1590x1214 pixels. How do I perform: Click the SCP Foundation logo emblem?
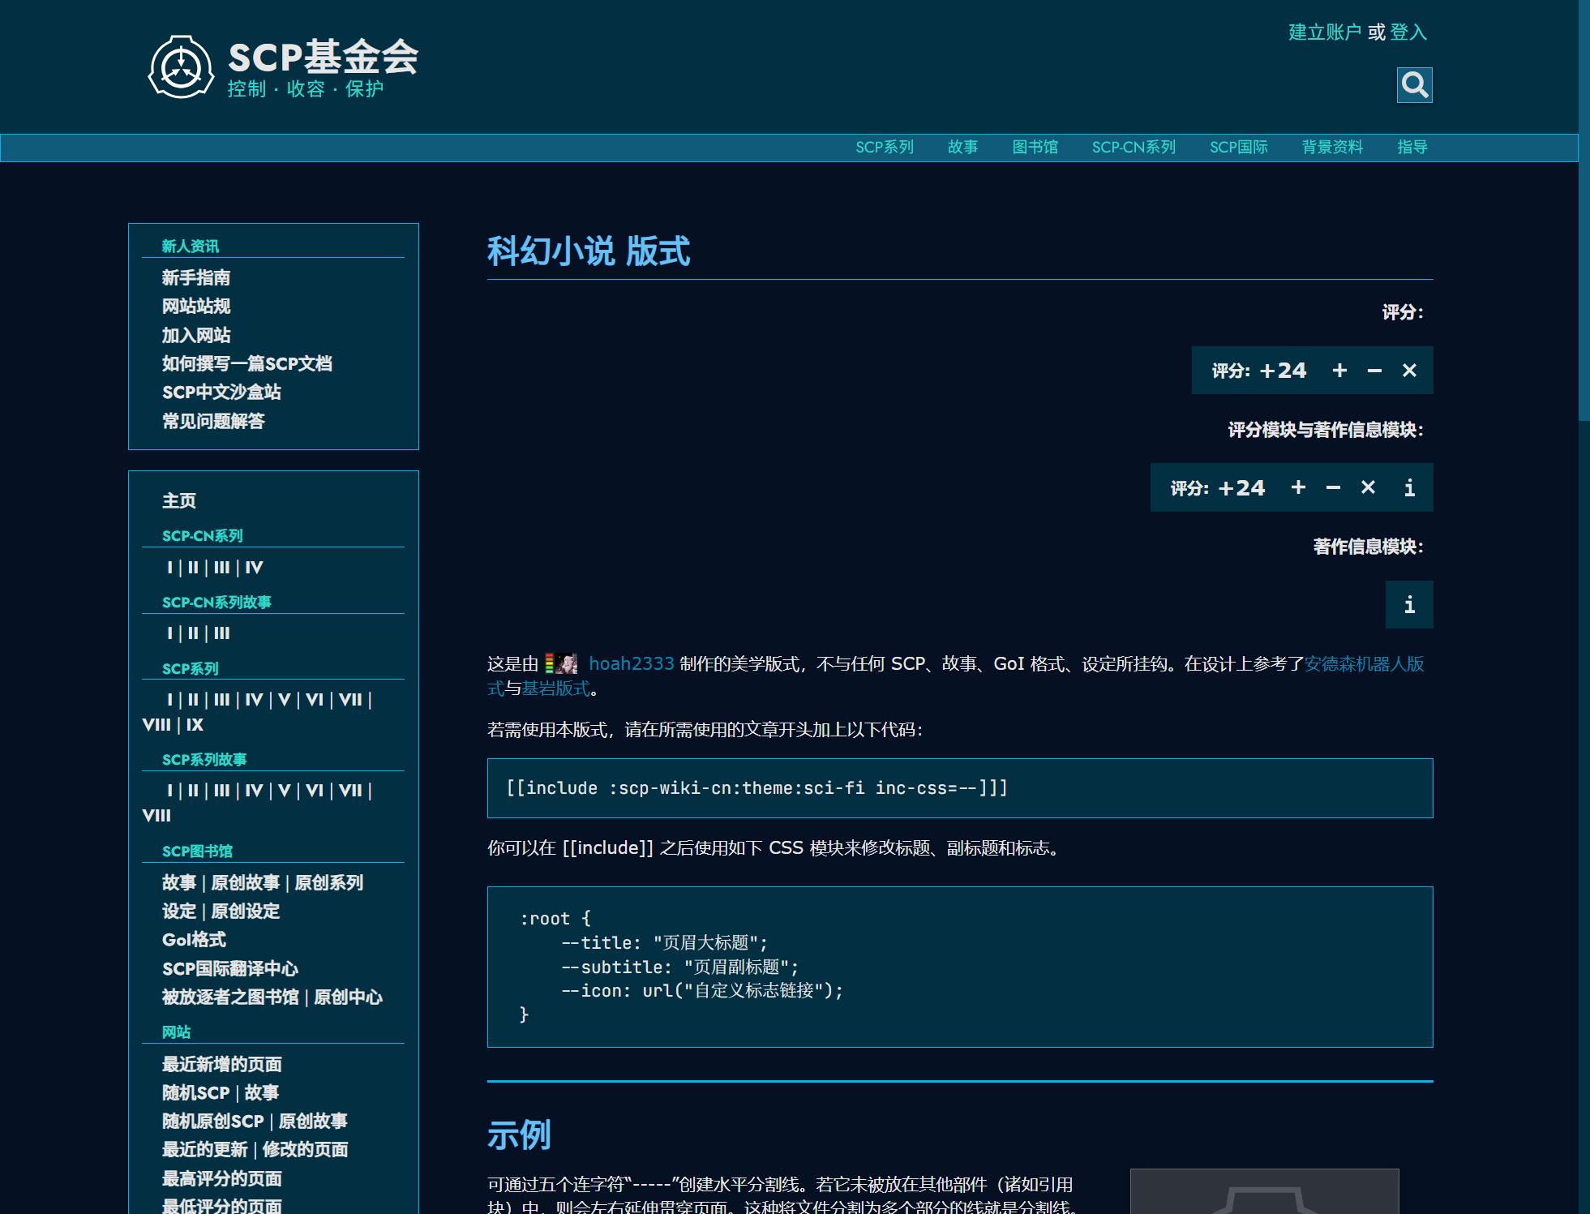coord(181,67)
